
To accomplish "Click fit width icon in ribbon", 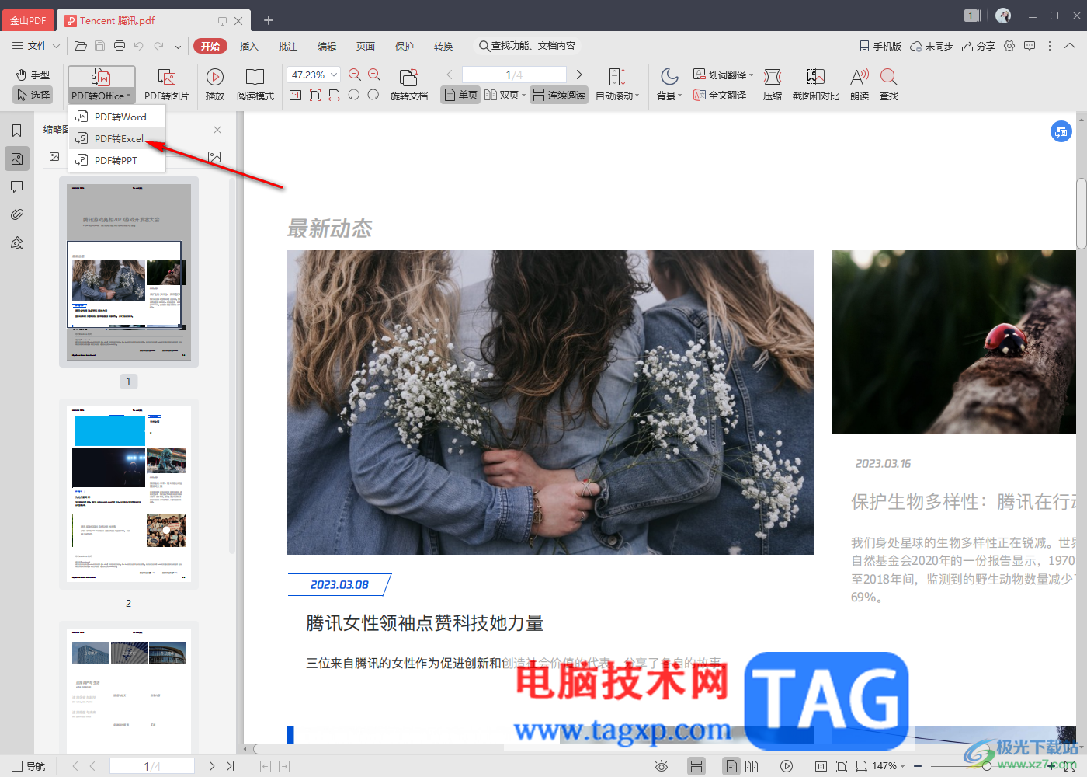I will (x=335, y=95).
